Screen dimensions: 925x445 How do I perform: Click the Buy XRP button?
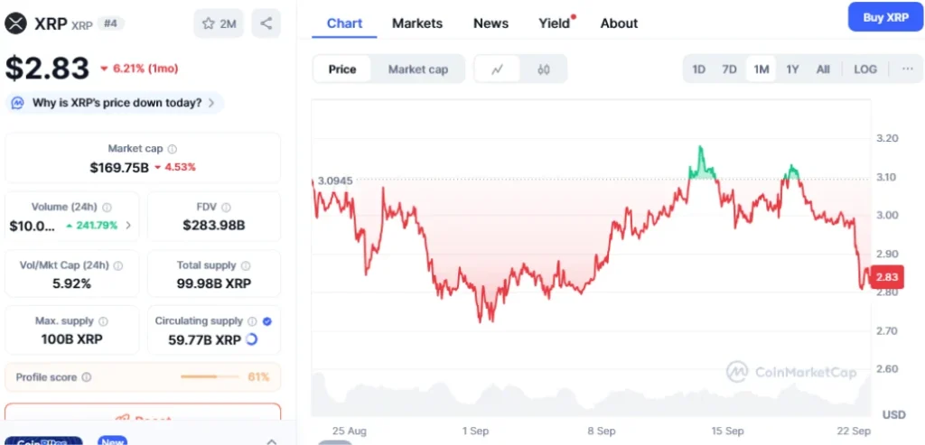tap(885, 17)
